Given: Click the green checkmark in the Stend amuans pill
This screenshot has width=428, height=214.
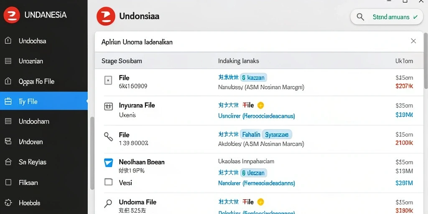Looking at the screenshot, I should 415,17.
